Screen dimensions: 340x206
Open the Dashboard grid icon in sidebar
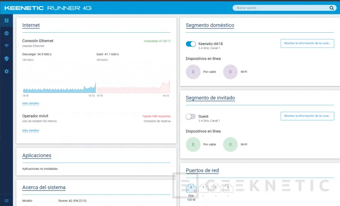coord(7,20)
